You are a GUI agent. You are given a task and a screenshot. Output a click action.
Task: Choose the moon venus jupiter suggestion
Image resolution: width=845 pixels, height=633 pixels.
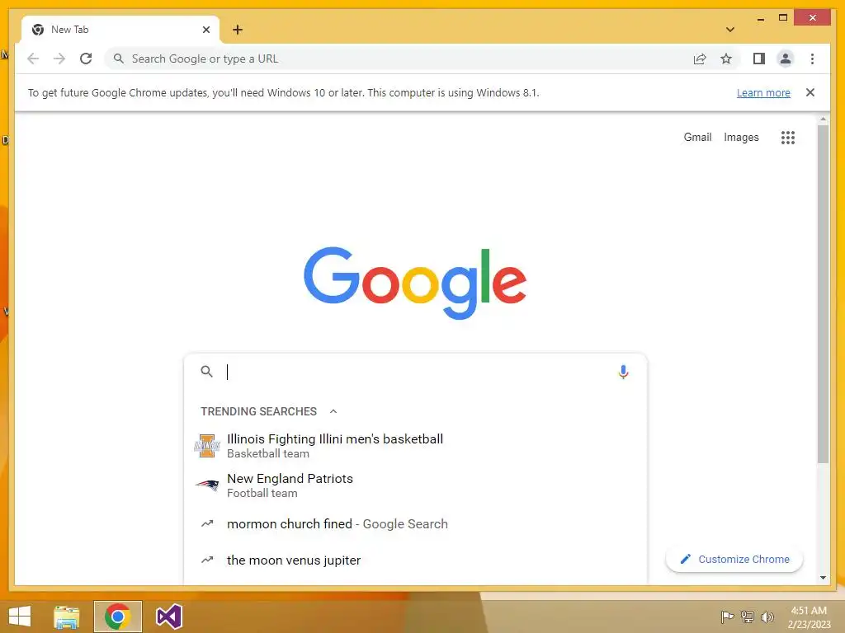pyautogui.click(x=415, y=560)
